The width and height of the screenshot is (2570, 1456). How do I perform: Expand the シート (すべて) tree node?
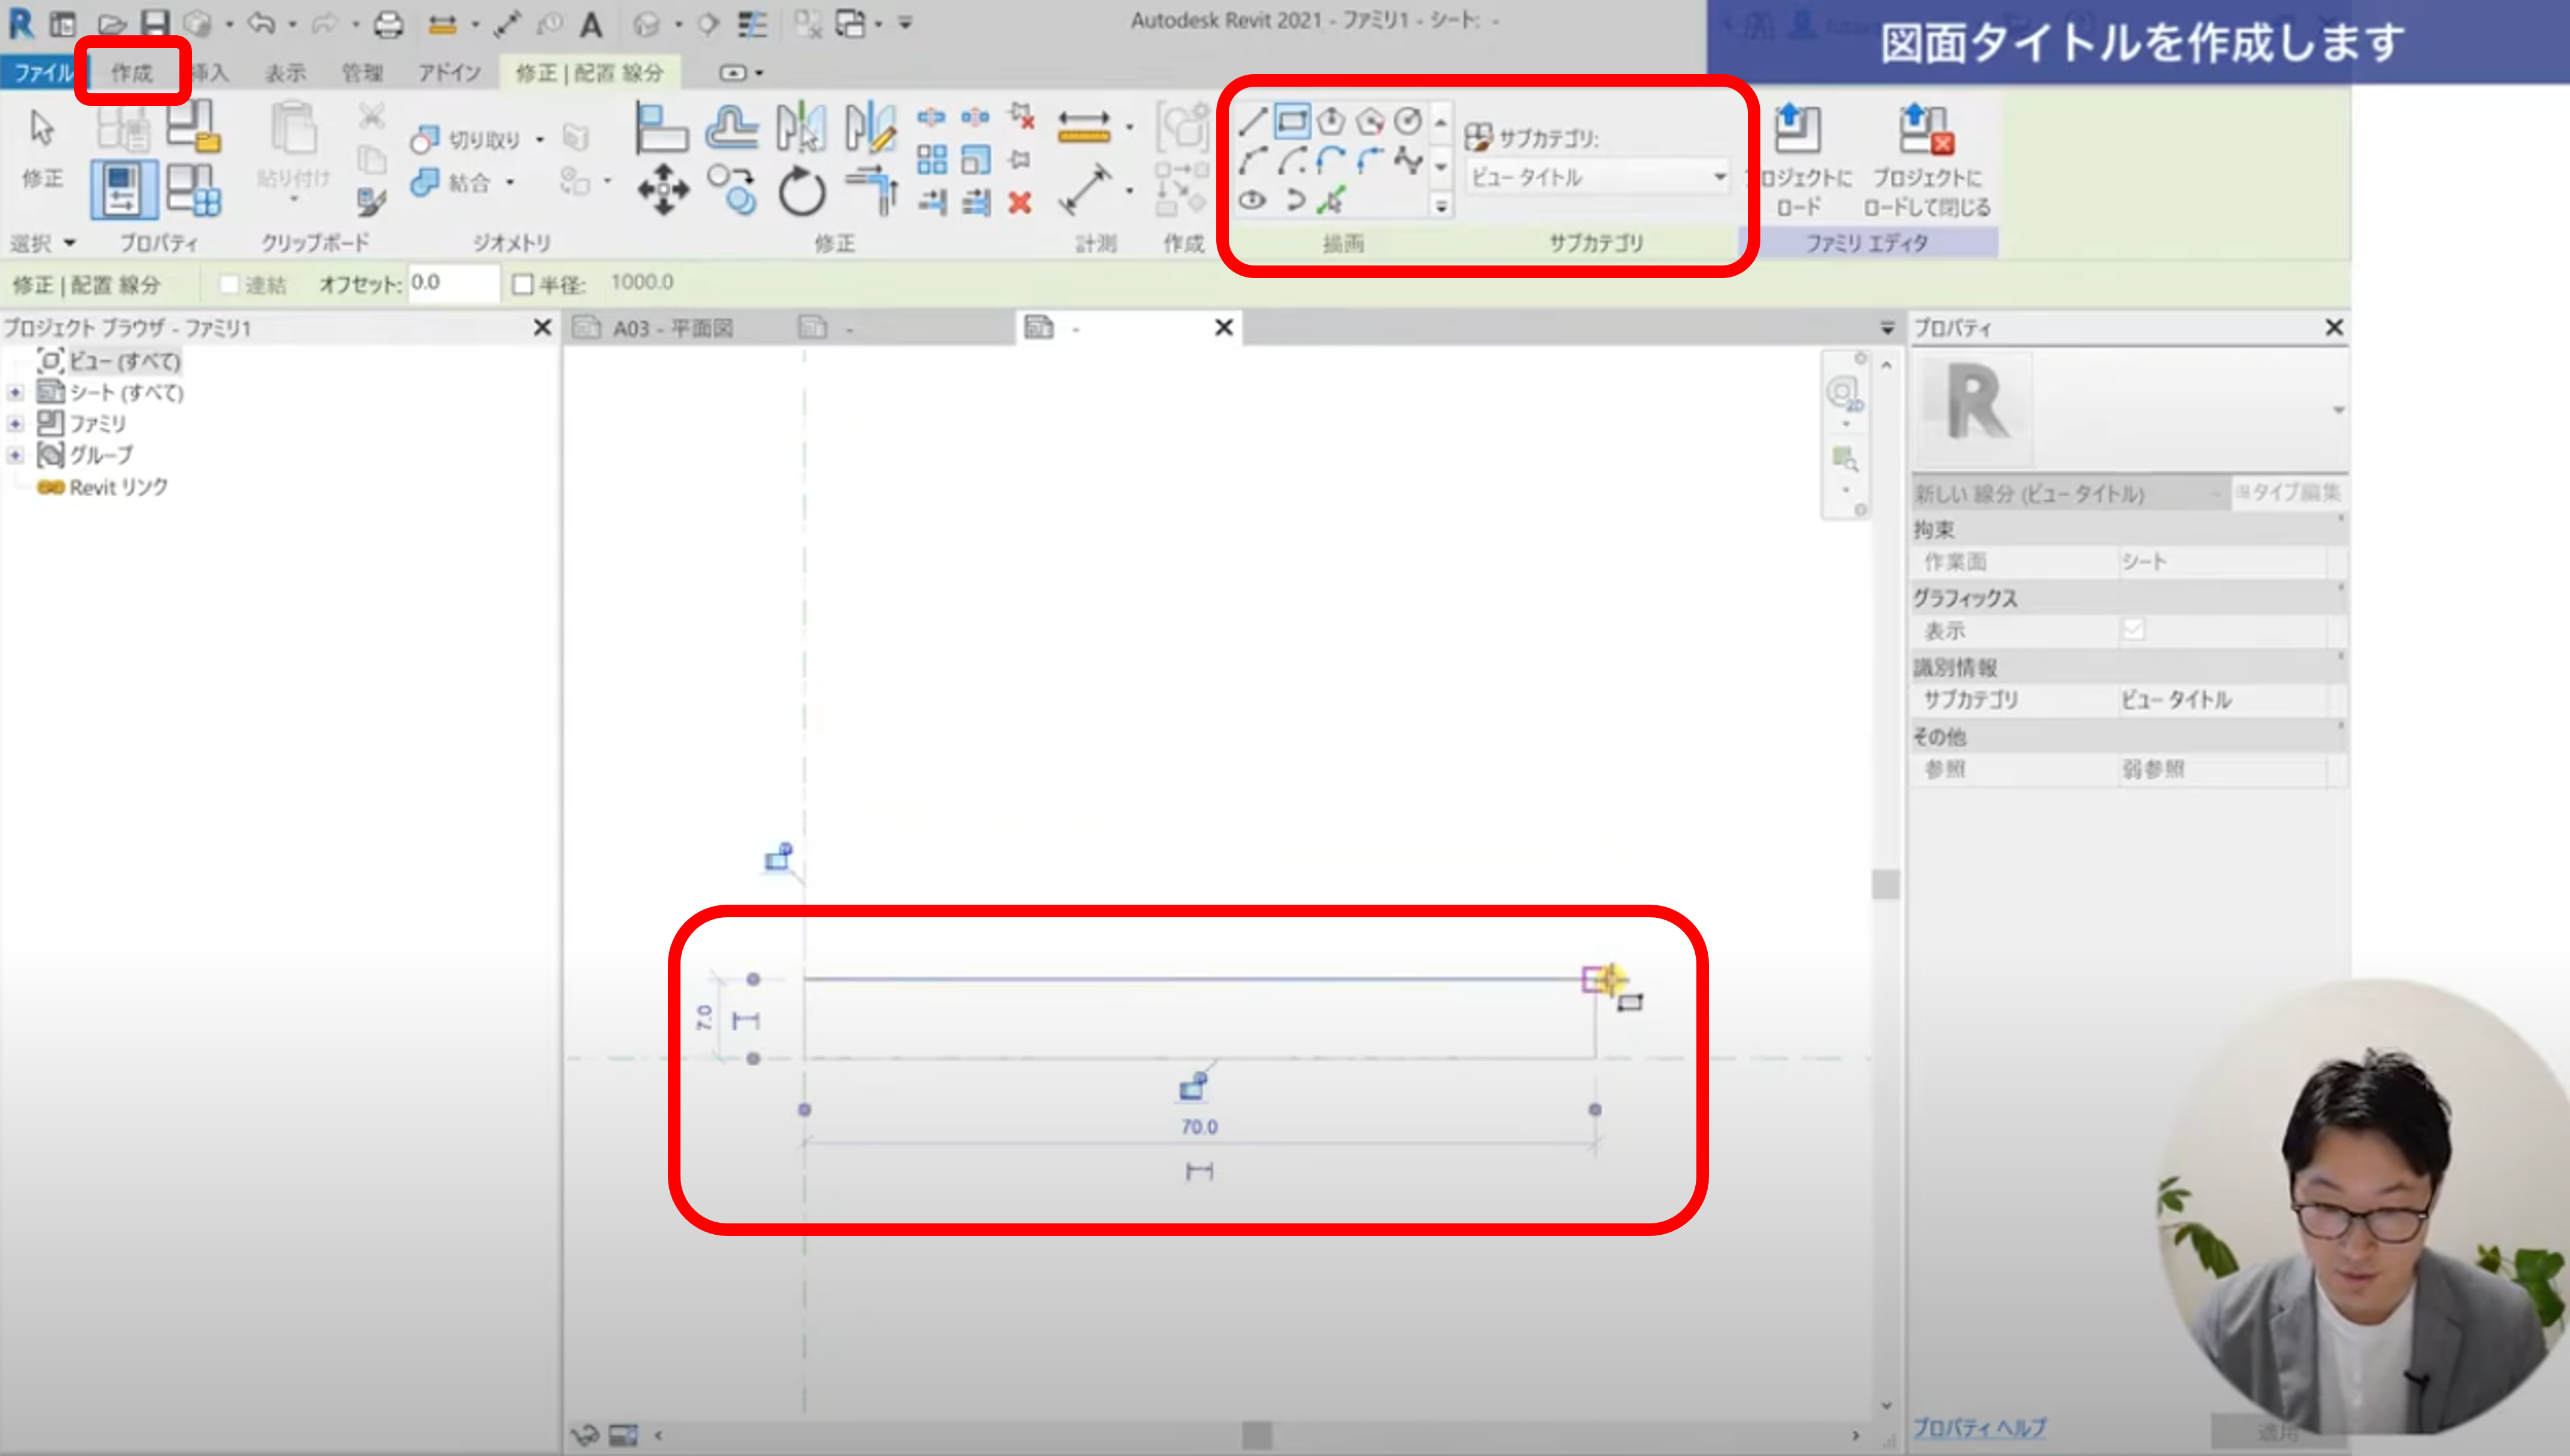pyautogui.click(x=15, y=393)
